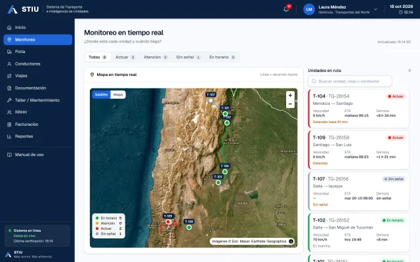Click the LM user avatar

click(x=309, y=9)
